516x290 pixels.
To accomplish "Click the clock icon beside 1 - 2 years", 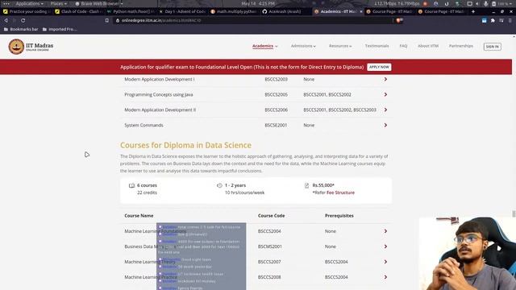I will (219, 185).
